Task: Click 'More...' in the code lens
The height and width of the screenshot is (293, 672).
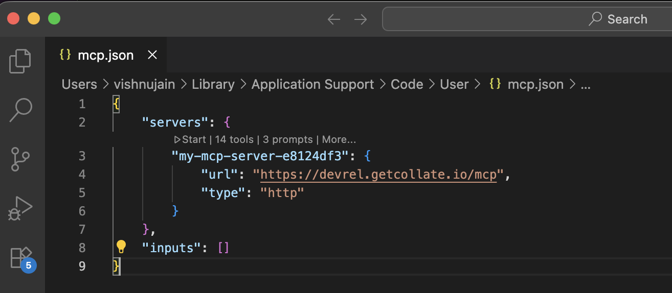Action: click(x=339, y=139)
